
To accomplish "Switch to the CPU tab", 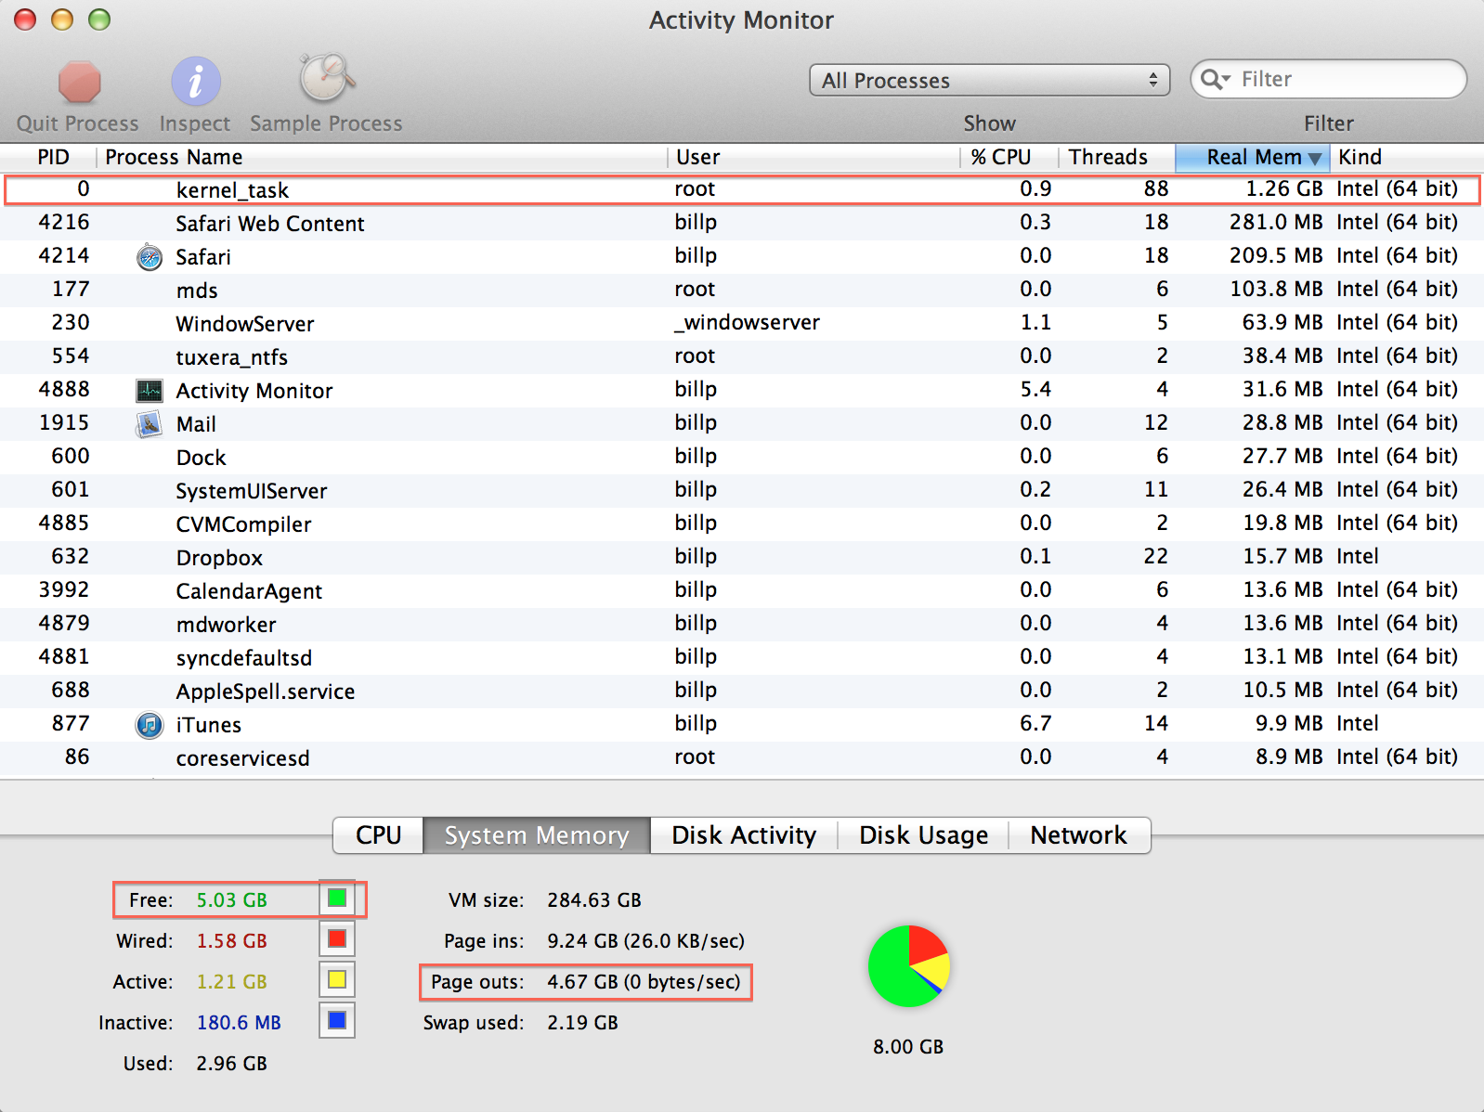I will 379,835.
